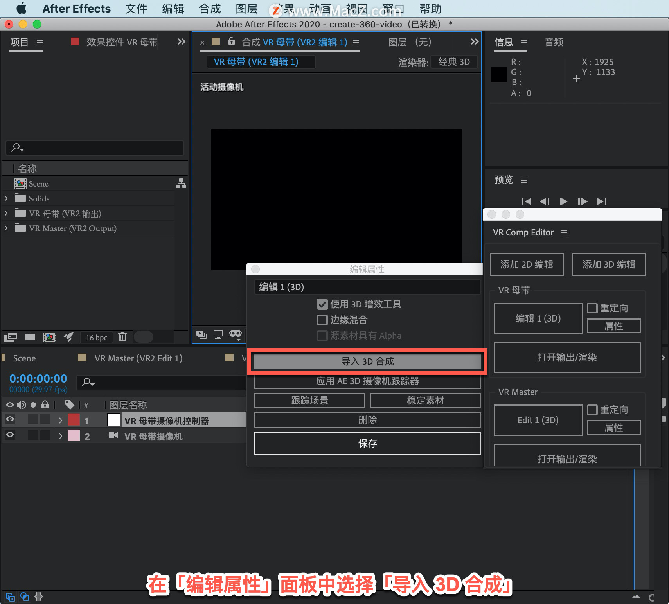Screen dimensions: 669x604
Task: Click the interpret footage icon in Project panel
Action: tap(11, 337)
